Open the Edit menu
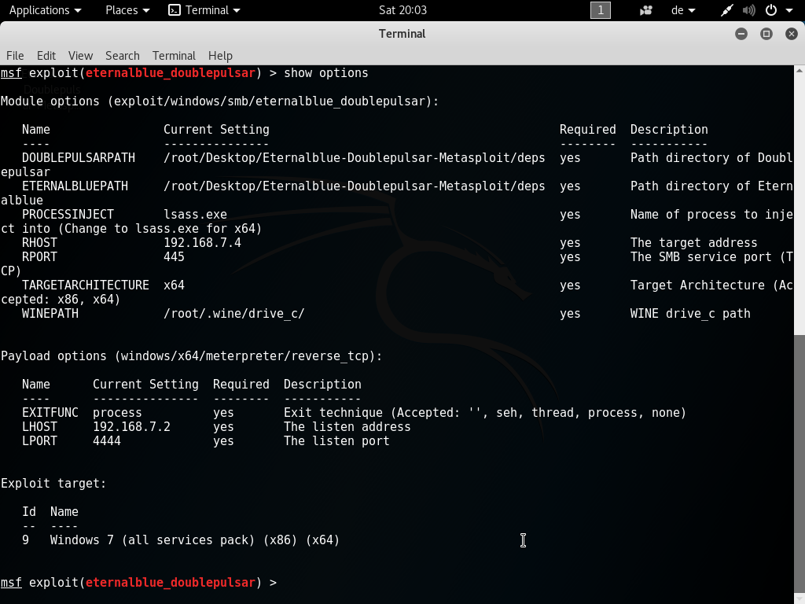Screen dimensions: 805x604 click(46, 56)
